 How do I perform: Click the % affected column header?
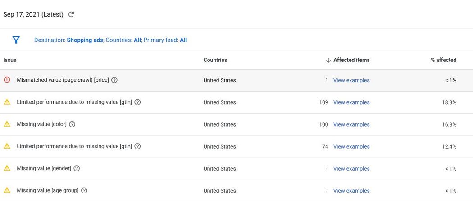point(443,60)
